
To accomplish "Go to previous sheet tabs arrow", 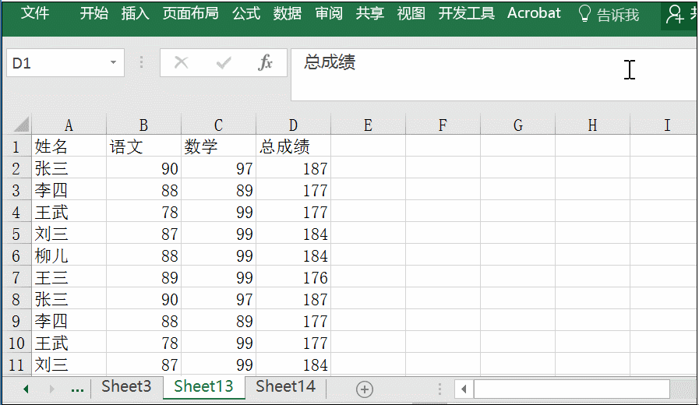I will pos(26,389).
